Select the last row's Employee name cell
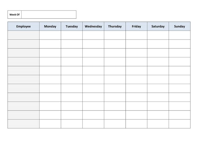Viewport: 198px width, 153px height. point(23,124)
